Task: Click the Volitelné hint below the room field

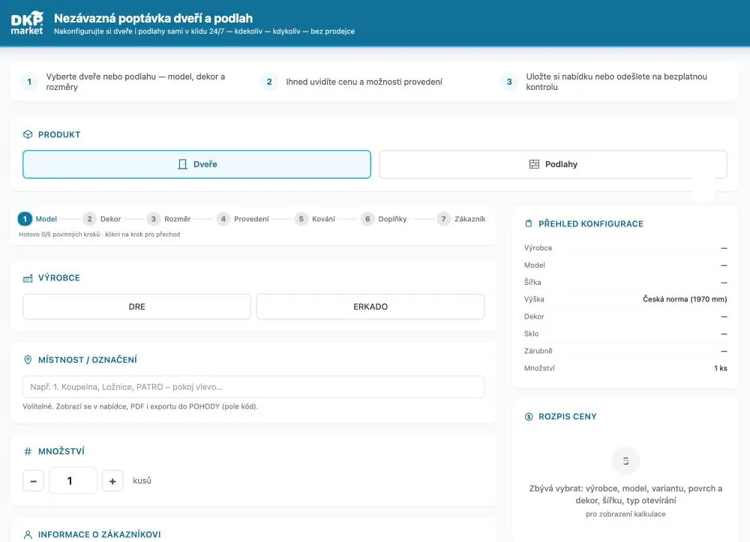Action: pos(140,407)
